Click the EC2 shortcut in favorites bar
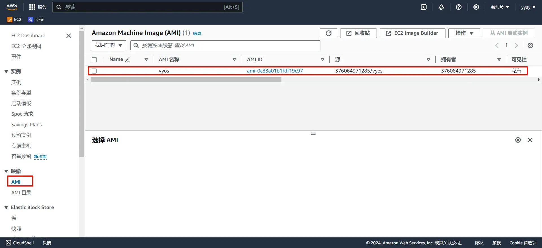This screenshot has width=542, height=248. (x=14, y=19)
